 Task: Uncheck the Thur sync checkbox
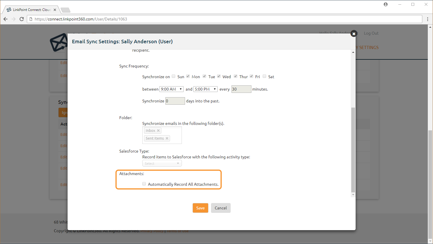[236, 76]
